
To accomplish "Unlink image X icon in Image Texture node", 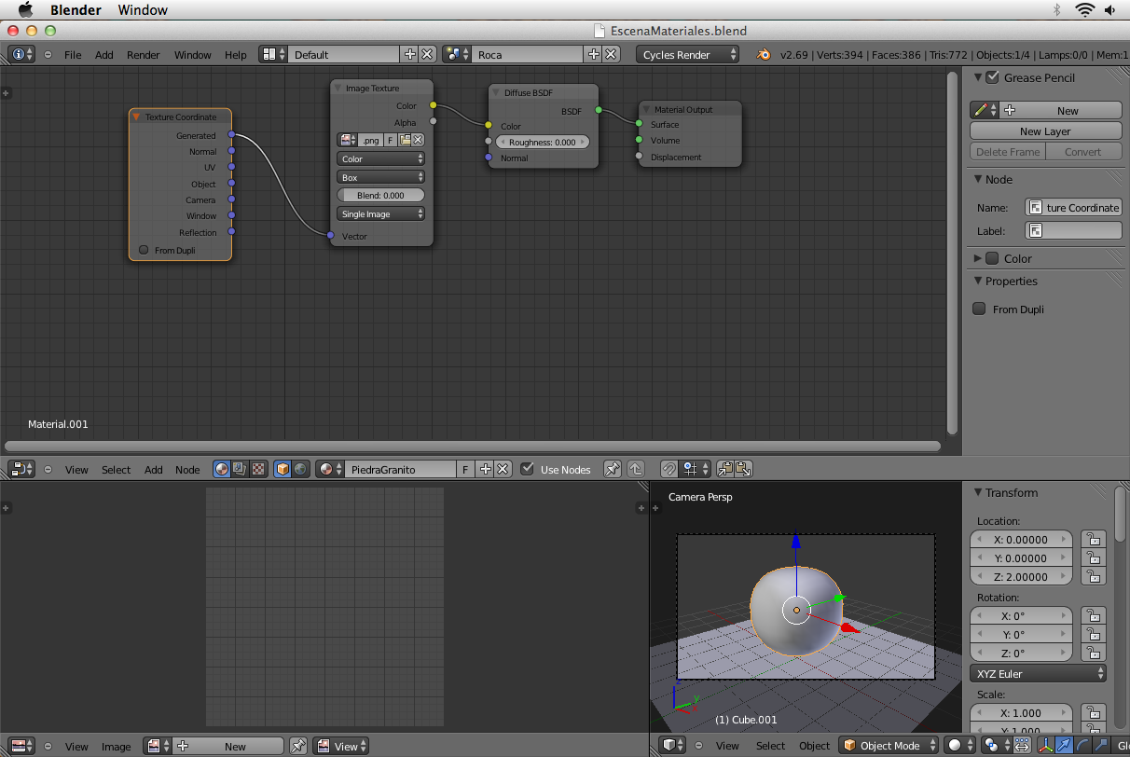I will (418, 140).
